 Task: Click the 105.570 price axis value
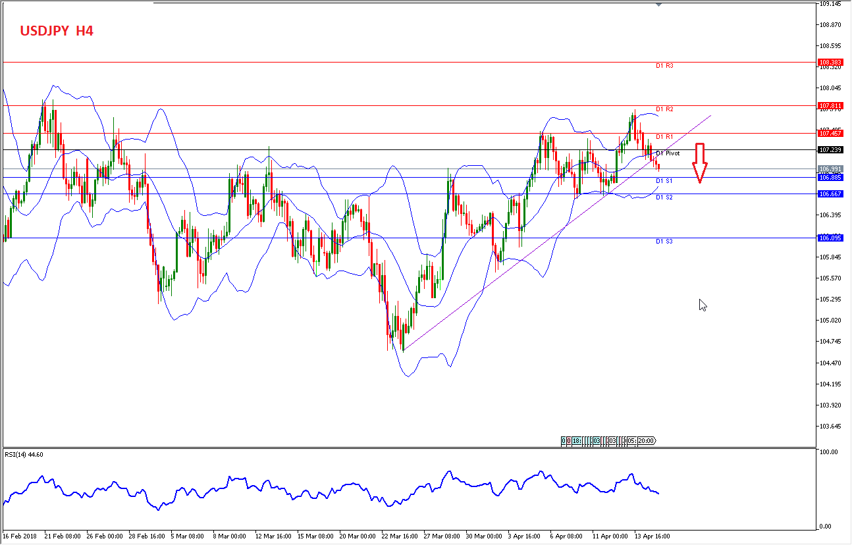tap(830, 278)
